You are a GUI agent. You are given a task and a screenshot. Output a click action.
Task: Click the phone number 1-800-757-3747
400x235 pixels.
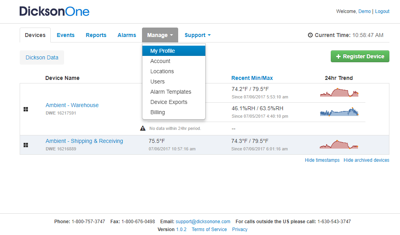88,222
